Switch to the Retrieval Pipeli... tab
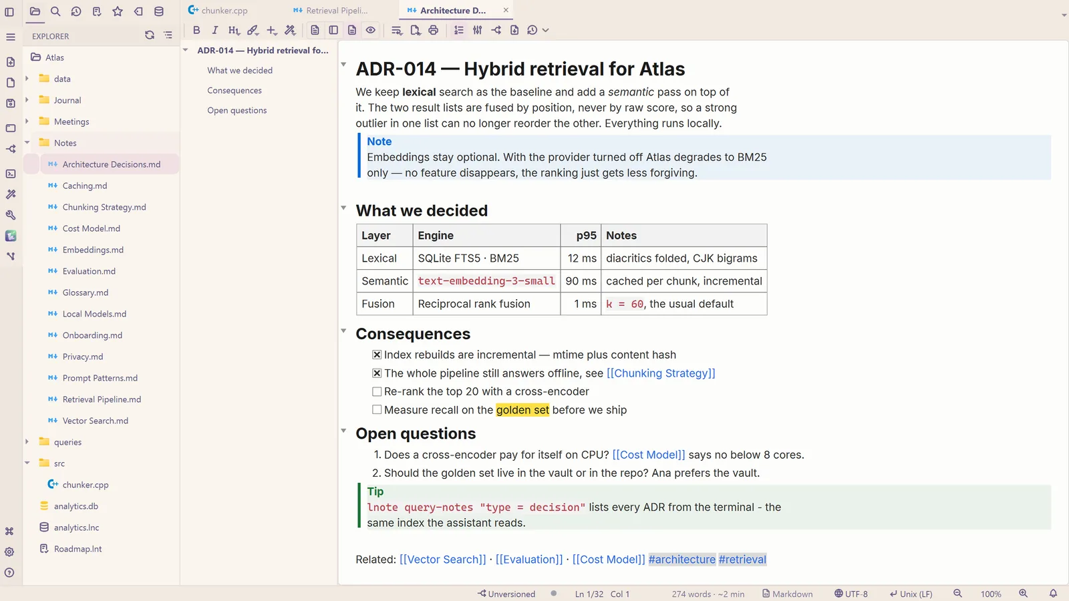The image size is (1069, 601). pos(330,11)
